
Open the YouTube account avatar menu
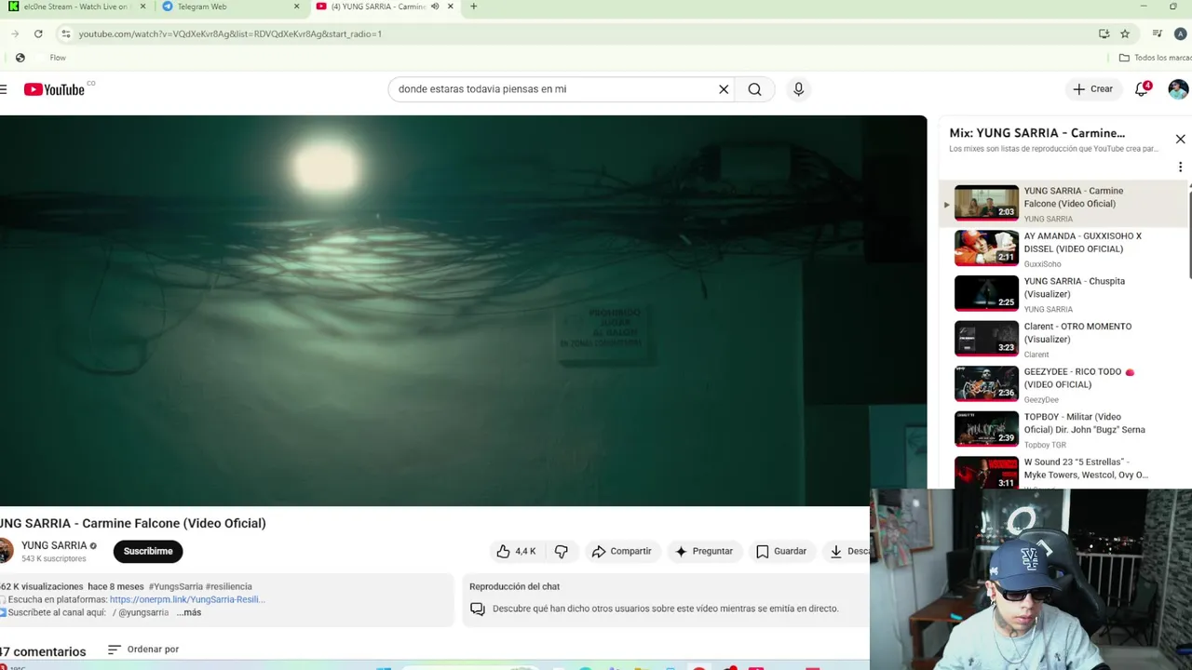[x=1178, y=89]
